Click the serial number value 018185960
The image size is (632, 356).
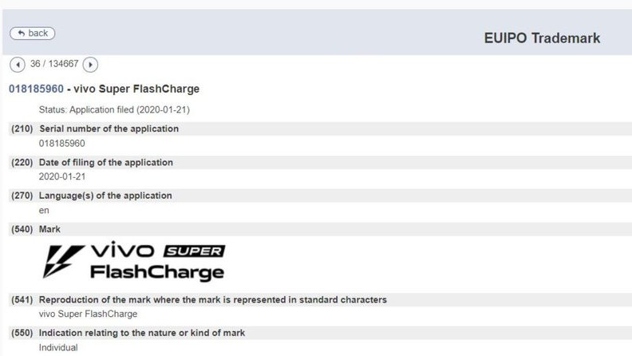coord(61,143)
